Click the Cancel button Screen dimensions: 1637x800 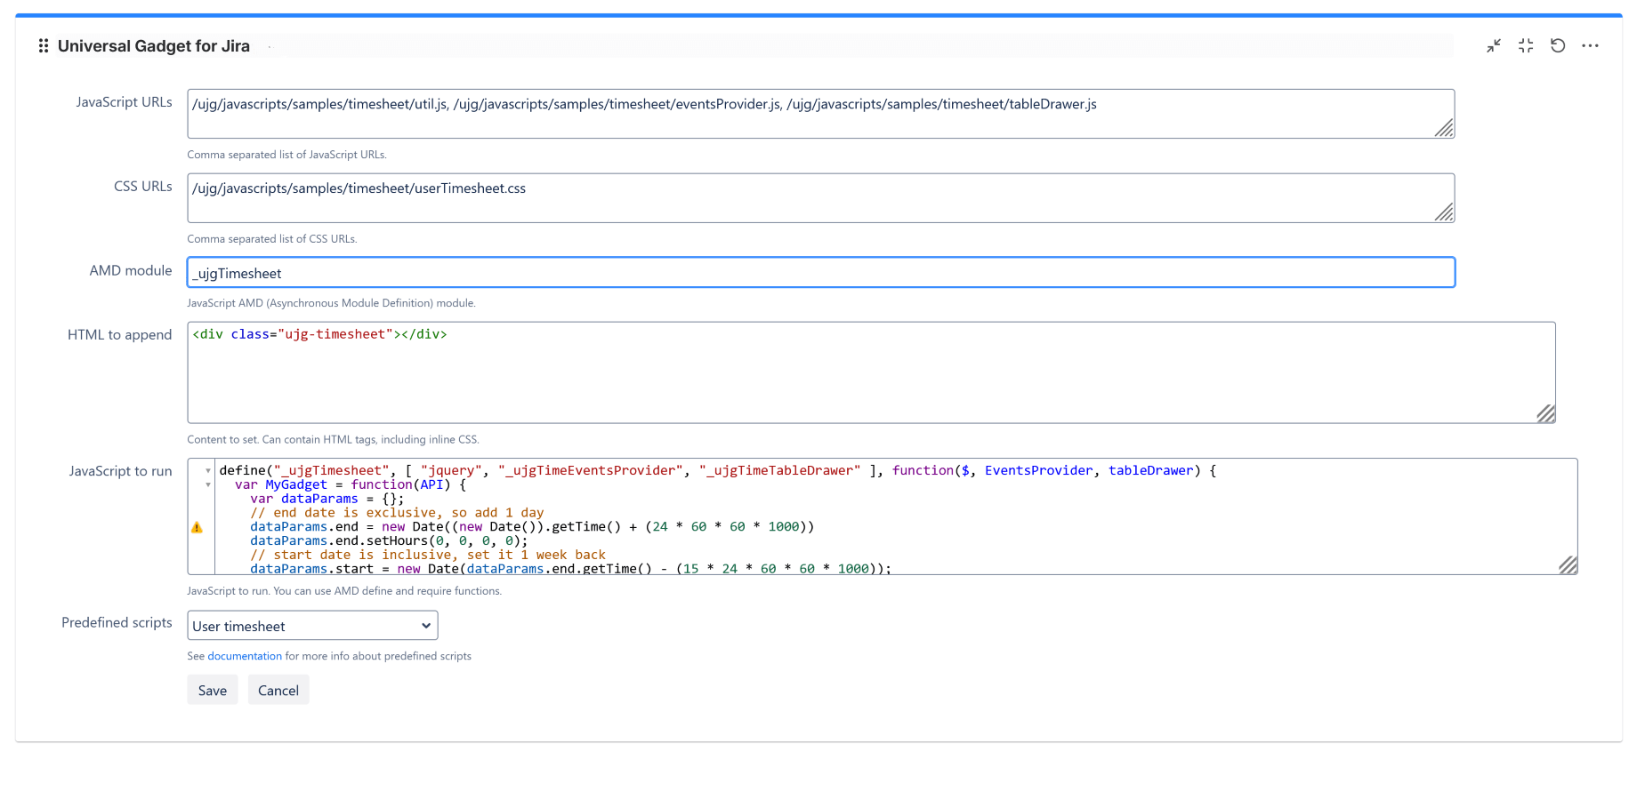[x=278, y=690]
